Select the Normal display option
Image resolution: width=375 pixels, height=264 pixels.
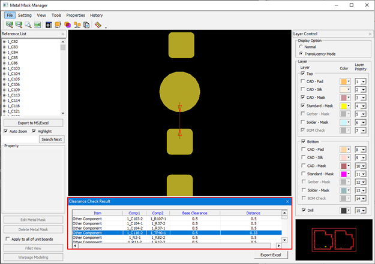tap(301, 46)
